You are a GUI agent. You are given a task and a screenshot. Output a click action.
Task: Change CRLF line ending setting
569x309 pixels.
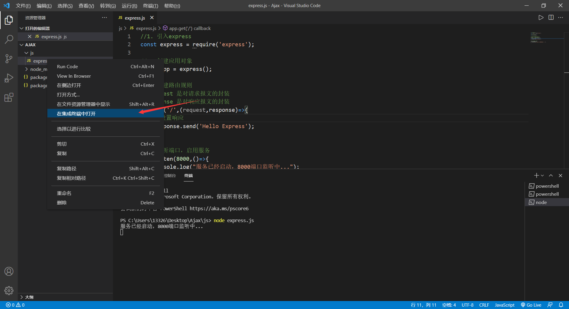[484, 305]
